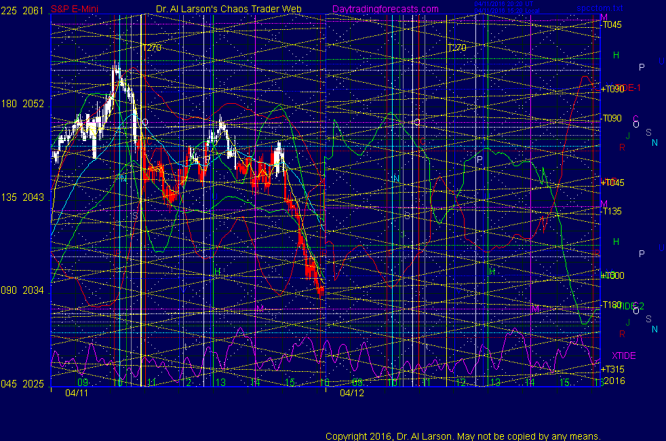Click the 090 degree axis label

10,290
